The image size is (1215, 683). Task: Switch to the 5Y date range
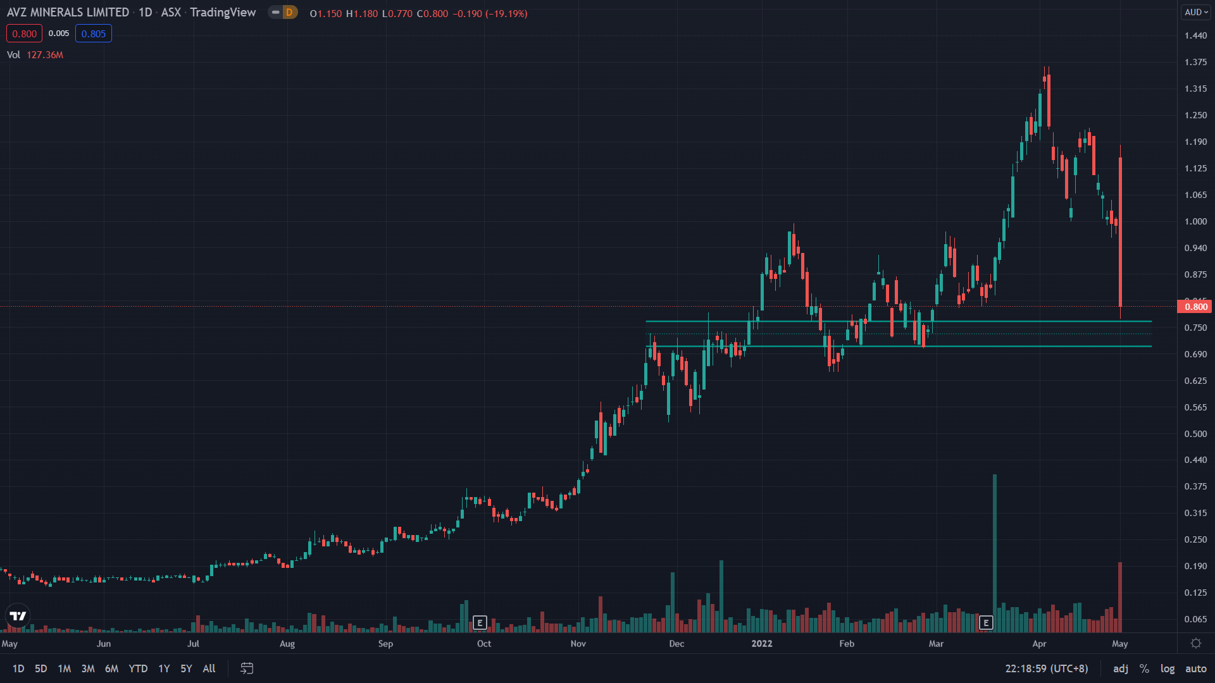(186, 668)
